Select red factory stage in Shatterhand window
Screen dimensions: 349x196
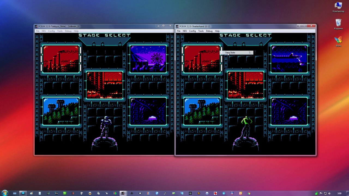click(202, 59)
